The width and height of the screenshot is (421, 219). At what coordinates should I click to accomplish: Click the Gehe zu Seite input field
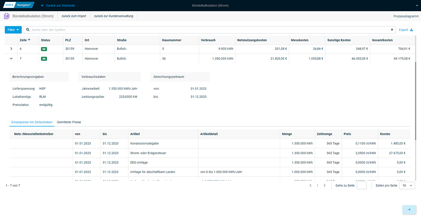(x=361, y=186)
